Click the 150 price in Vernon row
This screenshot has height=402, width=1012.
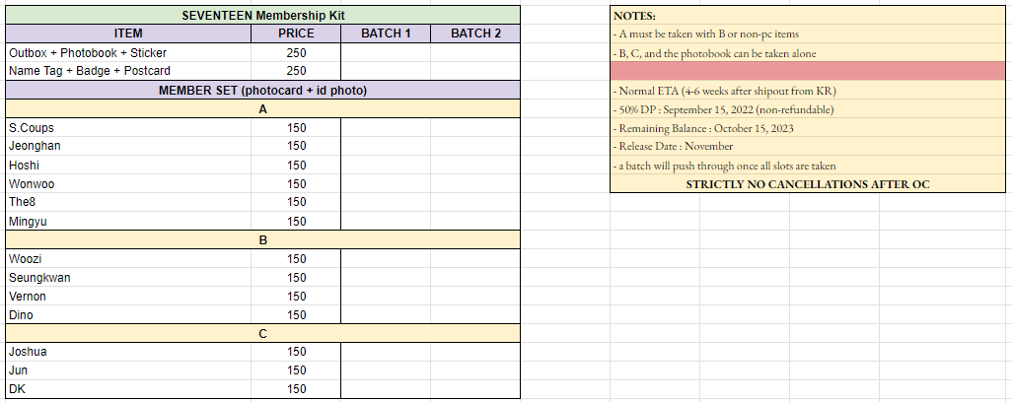pyautogui.click(x=296, y=296)
